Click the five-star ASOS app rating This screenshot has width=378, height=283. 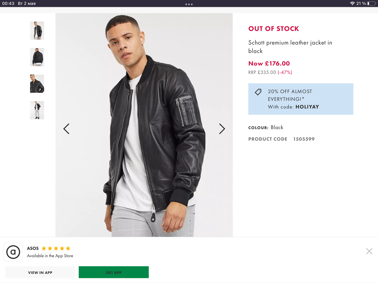[x=56, y=248]
